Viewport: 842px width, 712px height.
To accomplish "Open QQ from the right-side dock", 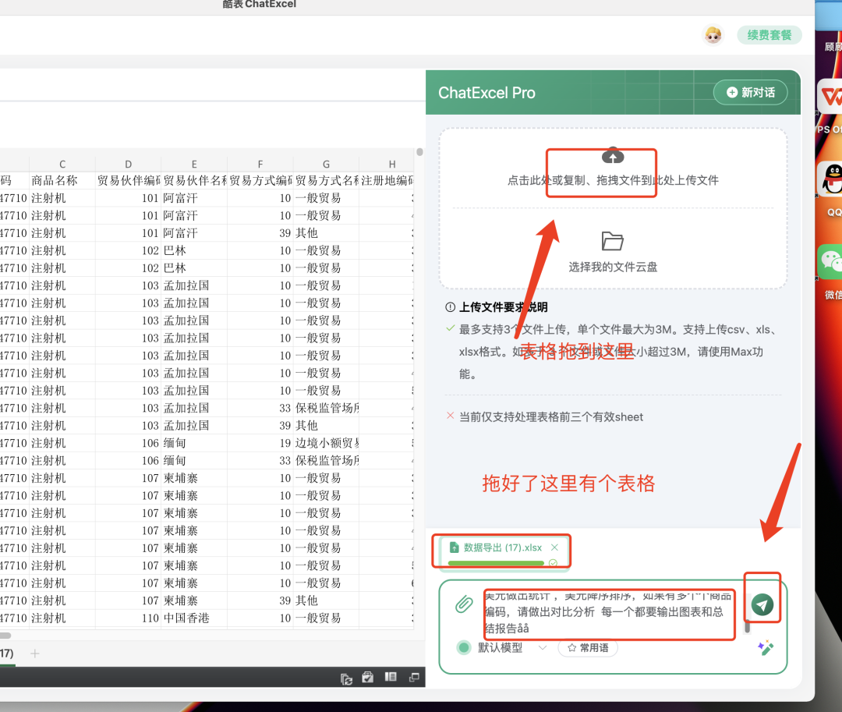I will point(833,178).
